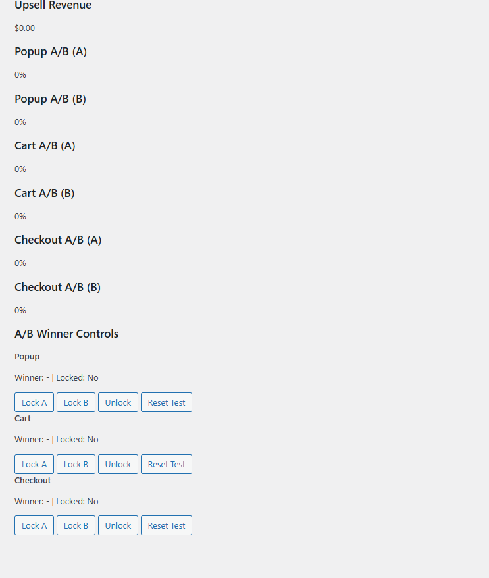
Task: Lock variant B for Popup test
Action: 76,402
